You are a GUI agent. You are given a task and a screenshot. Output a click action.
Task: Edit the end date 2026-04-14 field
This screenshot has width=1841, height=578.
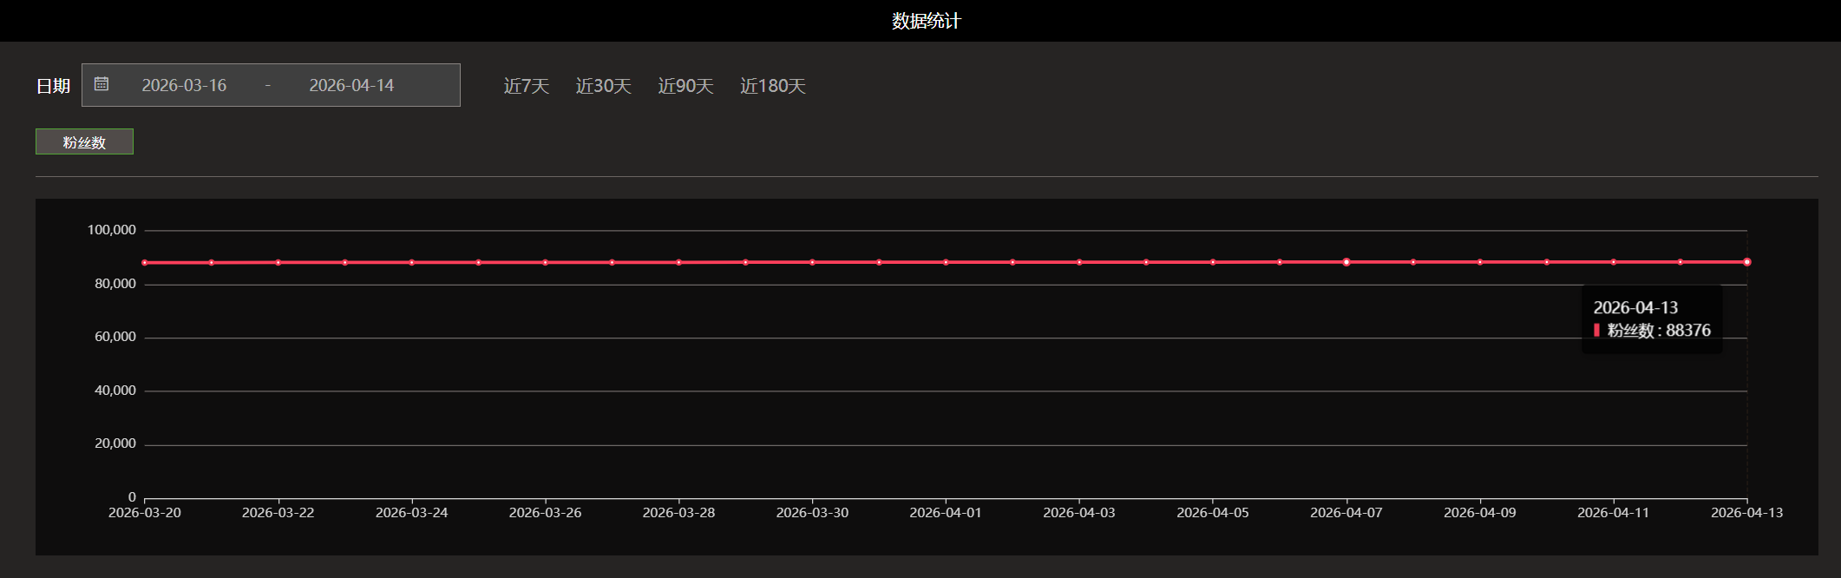[351, 85]
